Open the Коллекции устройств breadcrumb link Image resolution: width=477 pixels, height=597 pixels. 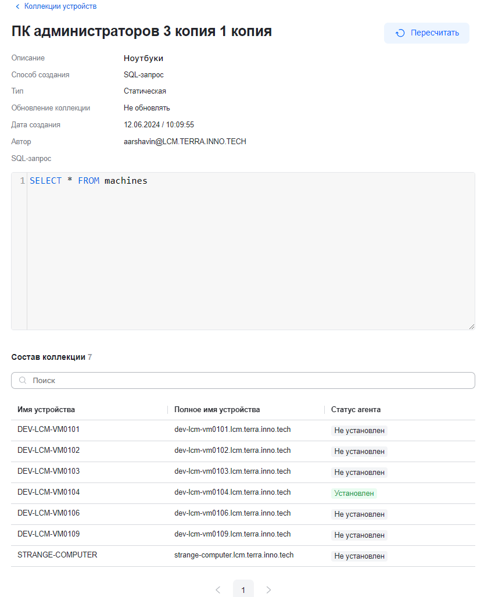coord(60,6)
